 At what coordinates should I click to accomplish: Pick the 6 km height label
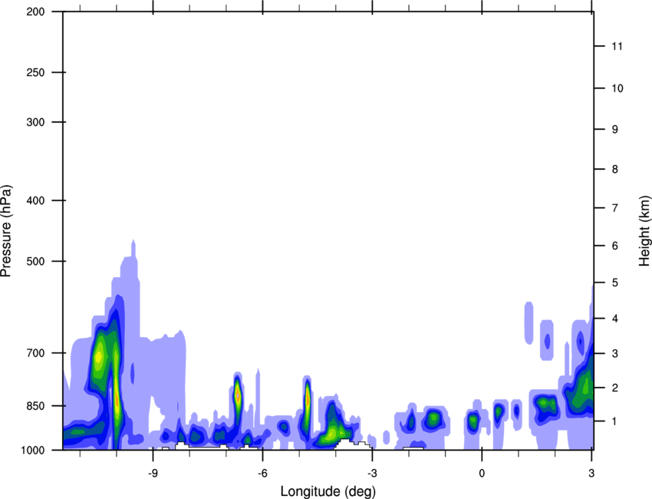click(615, 246)
